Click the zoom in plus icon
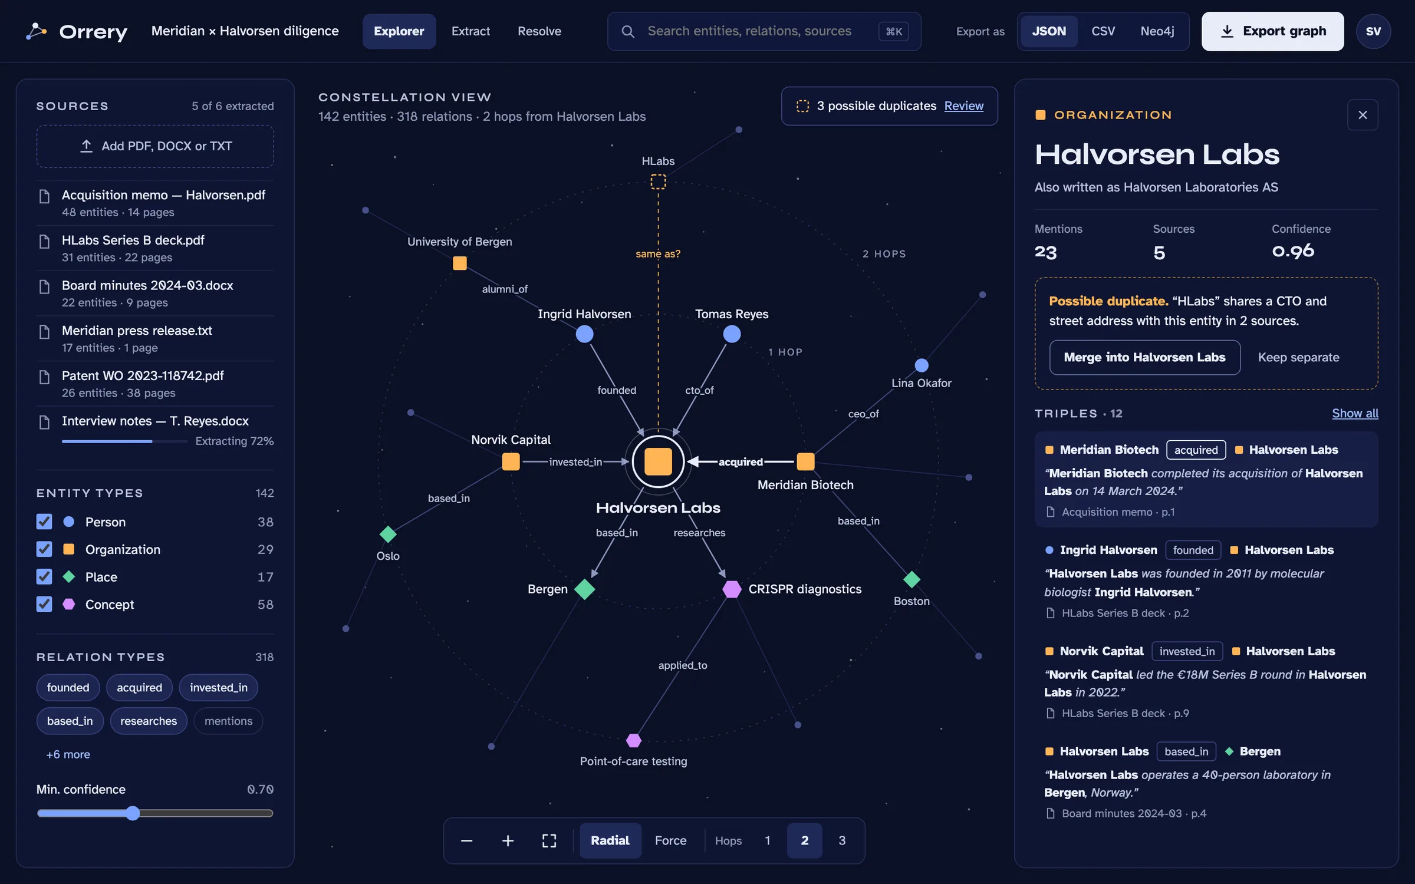The width and height of the screenshot is (1415, 884). click(x=508, y=840)
